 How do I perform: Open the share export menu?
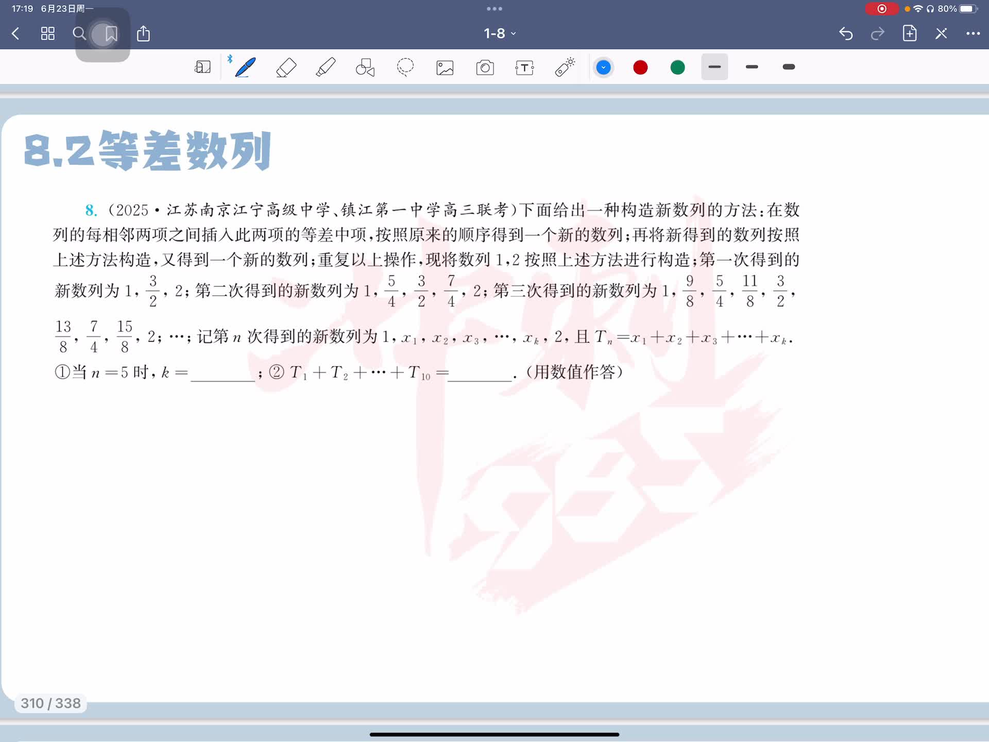pos(143,33)
